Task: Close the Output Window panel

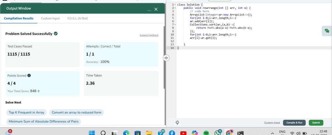Action: (x=156, y=10)
